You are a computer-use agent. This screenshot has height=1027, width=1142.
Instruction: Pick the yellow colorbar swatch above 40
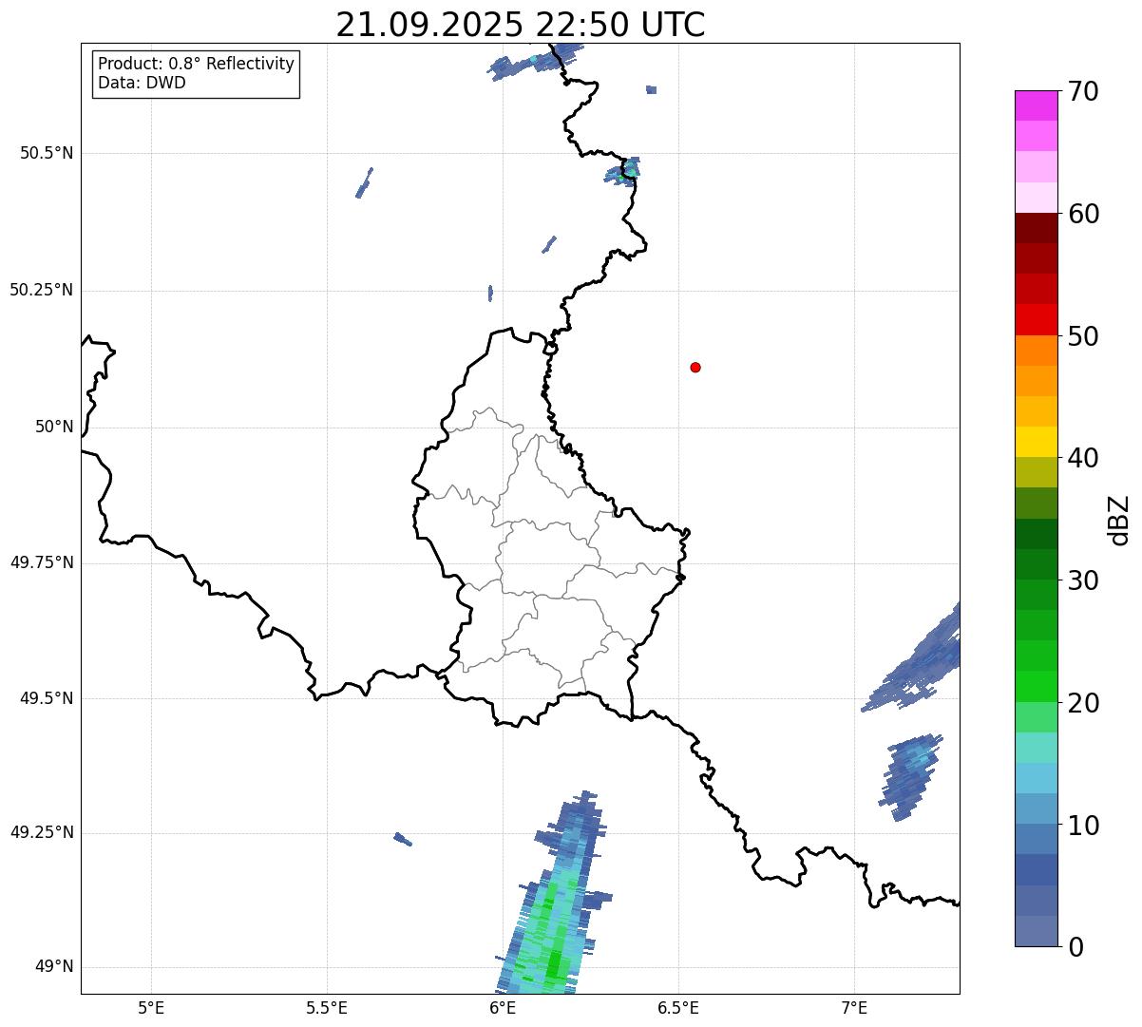(x=1036, y=442)
